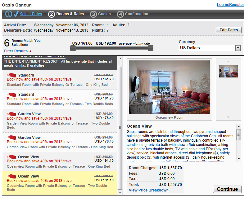Select Garden View room with Two Double Beds
The height and width of the screenshot is (198, 249).
60,121
